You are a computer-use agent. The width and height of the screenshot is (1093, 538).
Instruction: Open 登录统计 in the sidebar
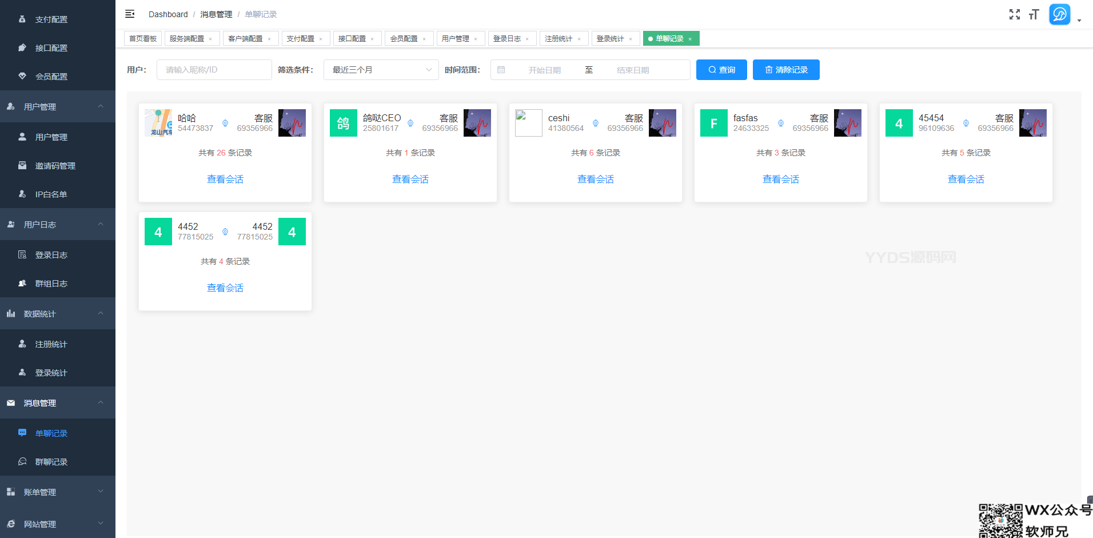(58, 372)
